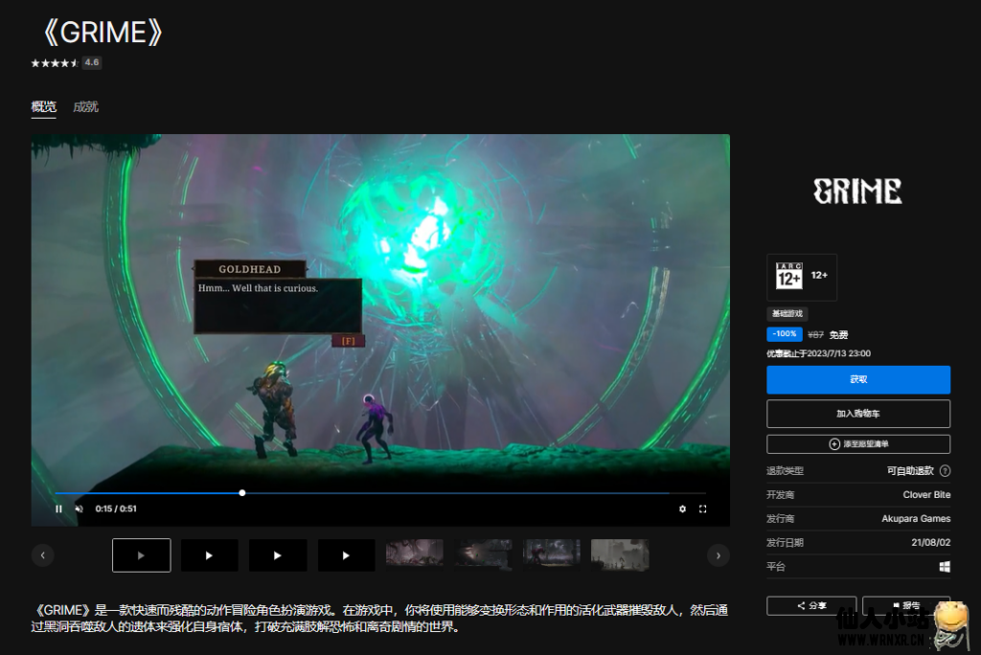Switch to the 概览 tab

point(44,107)
